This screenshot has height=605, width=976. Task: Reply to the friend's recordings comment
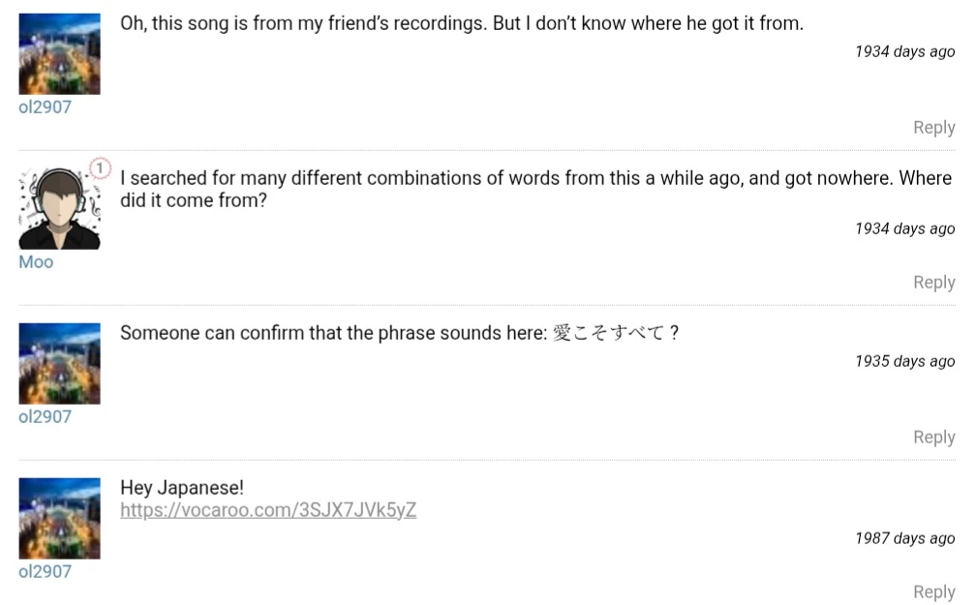click(933, 128)
